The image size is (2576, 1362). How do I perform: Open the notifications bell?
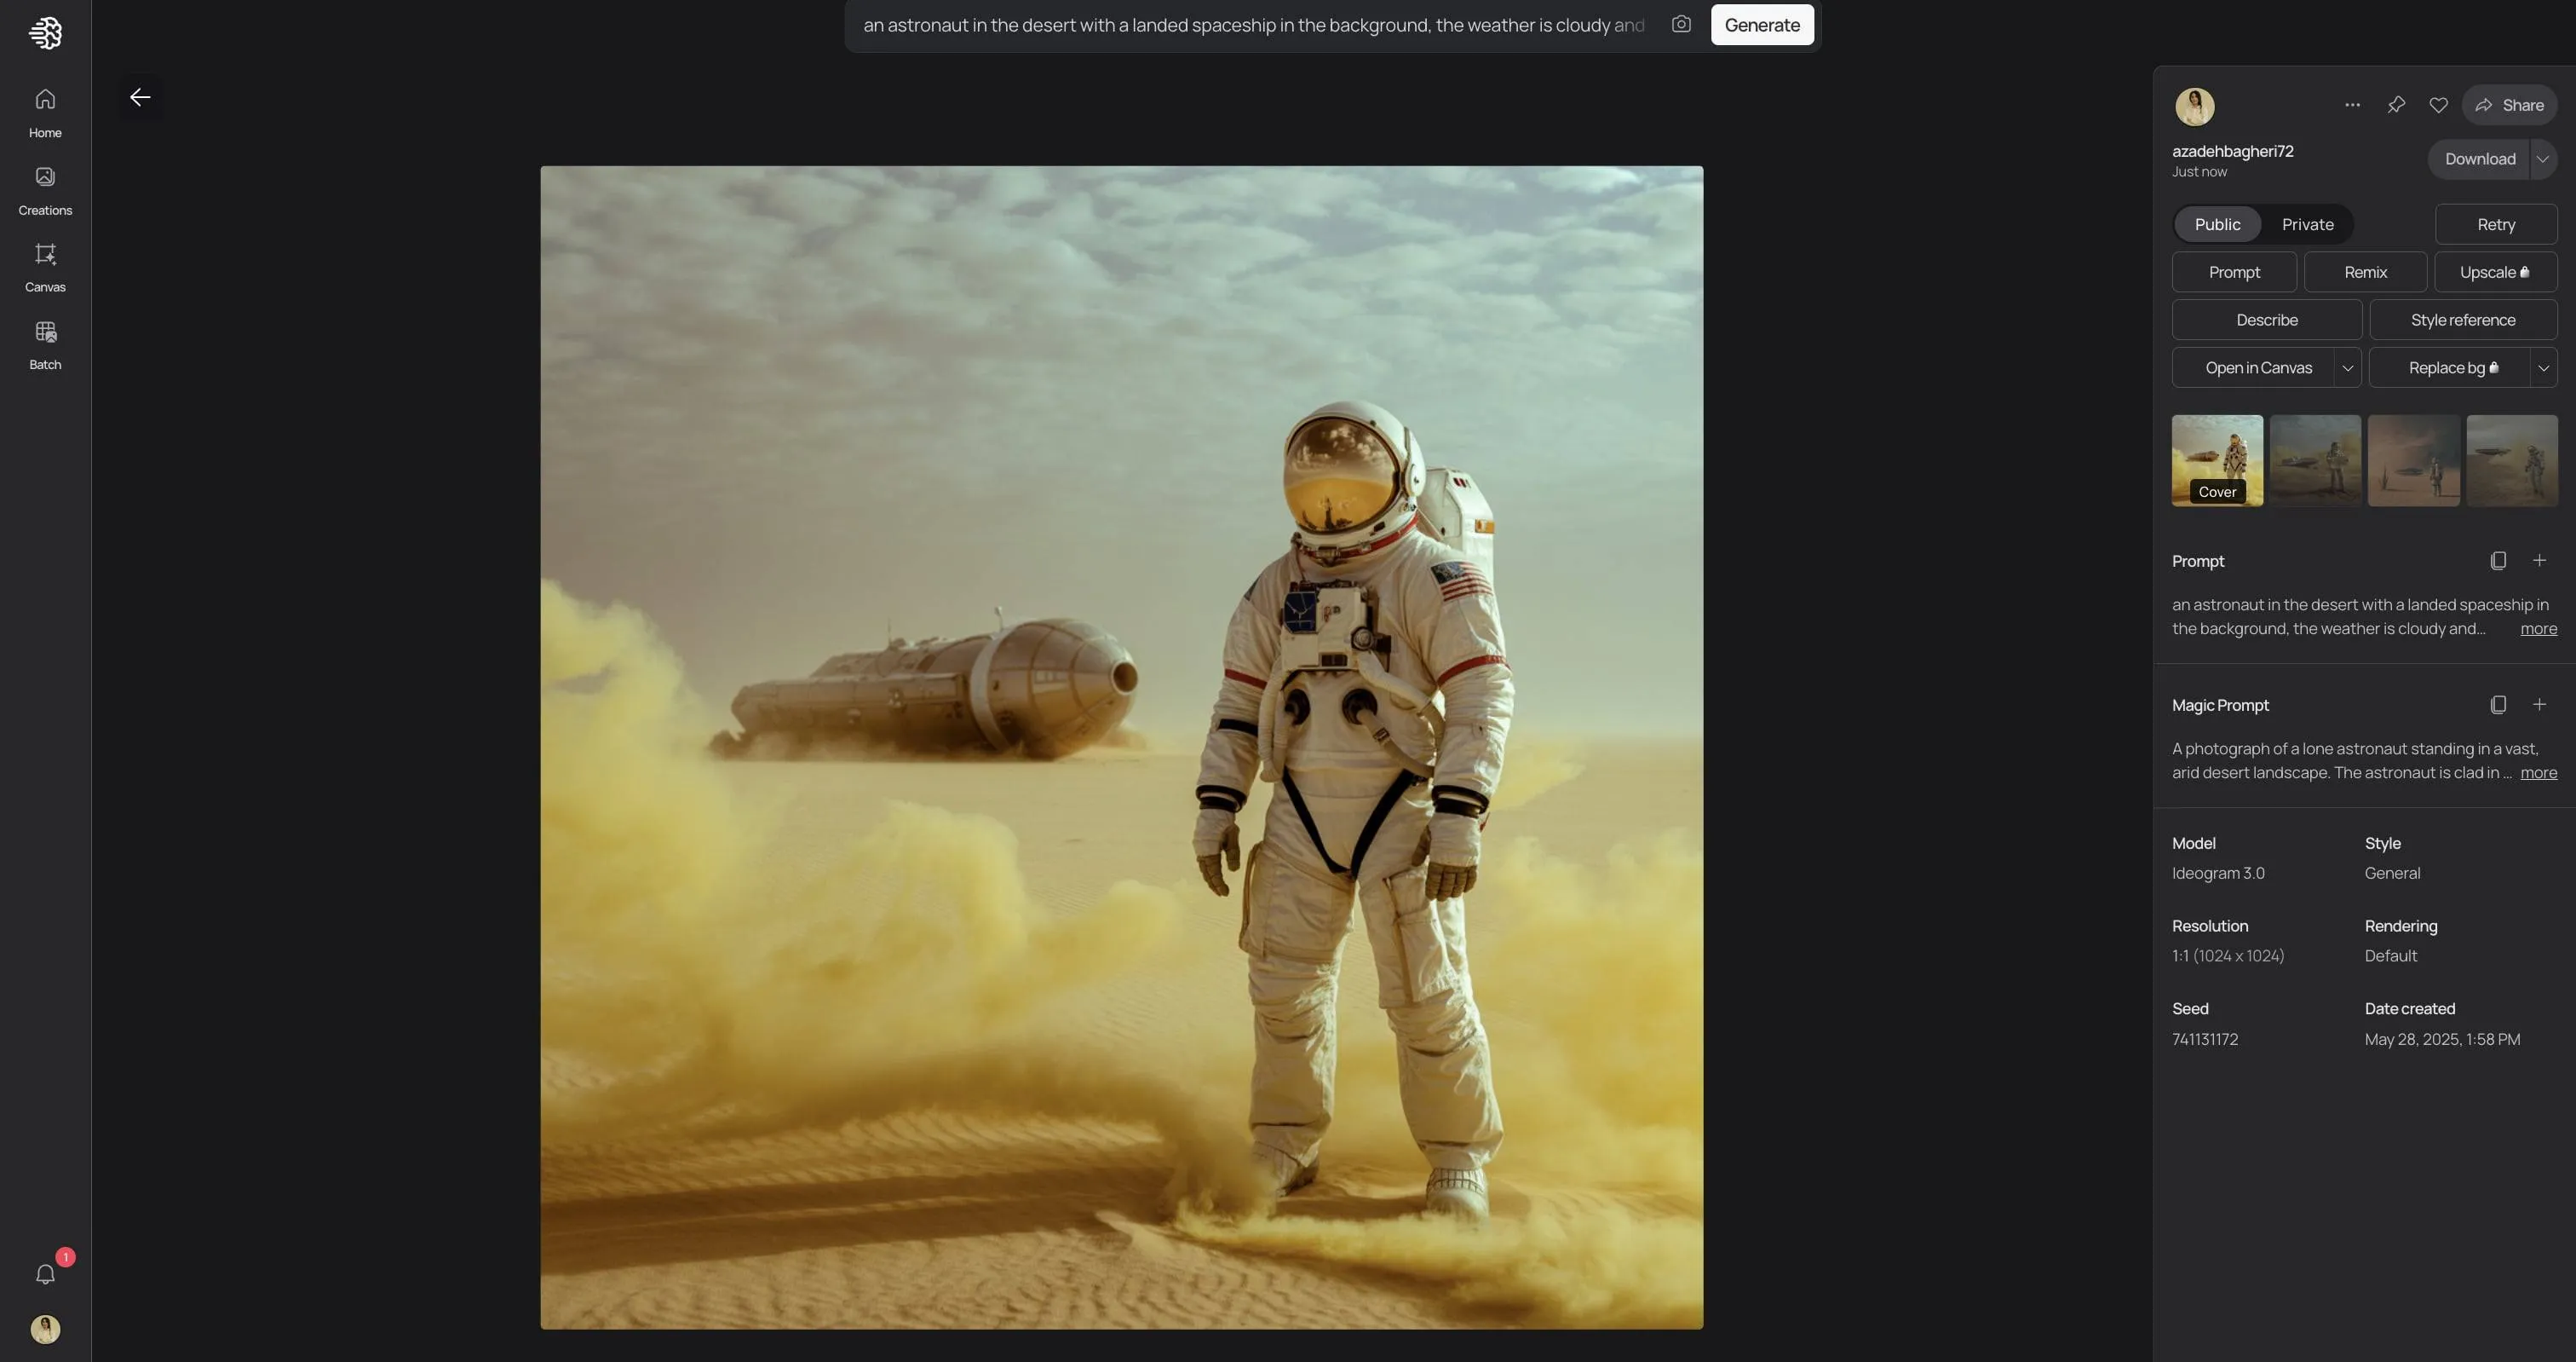[x=45, y=1274]
